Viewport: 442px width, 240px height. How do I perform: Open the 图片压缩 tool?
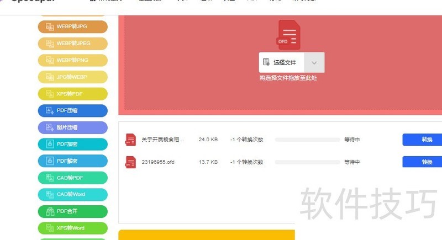click(73, 127)
